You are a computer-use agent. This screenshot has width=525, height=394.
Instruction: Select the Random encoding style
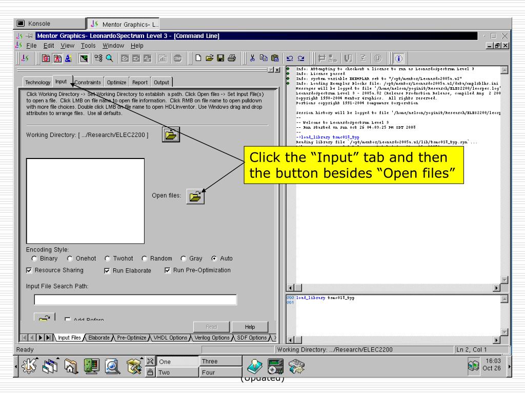144,259
